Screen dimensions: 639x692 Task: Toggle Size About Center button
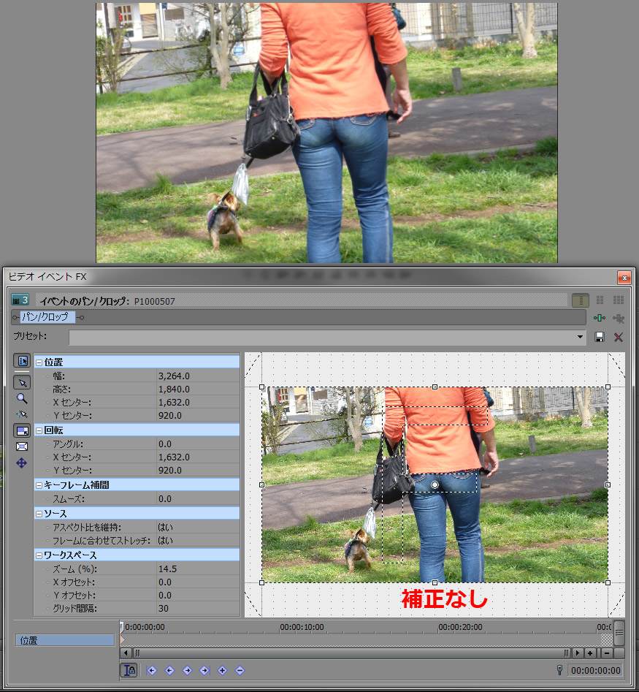[22, 446]
